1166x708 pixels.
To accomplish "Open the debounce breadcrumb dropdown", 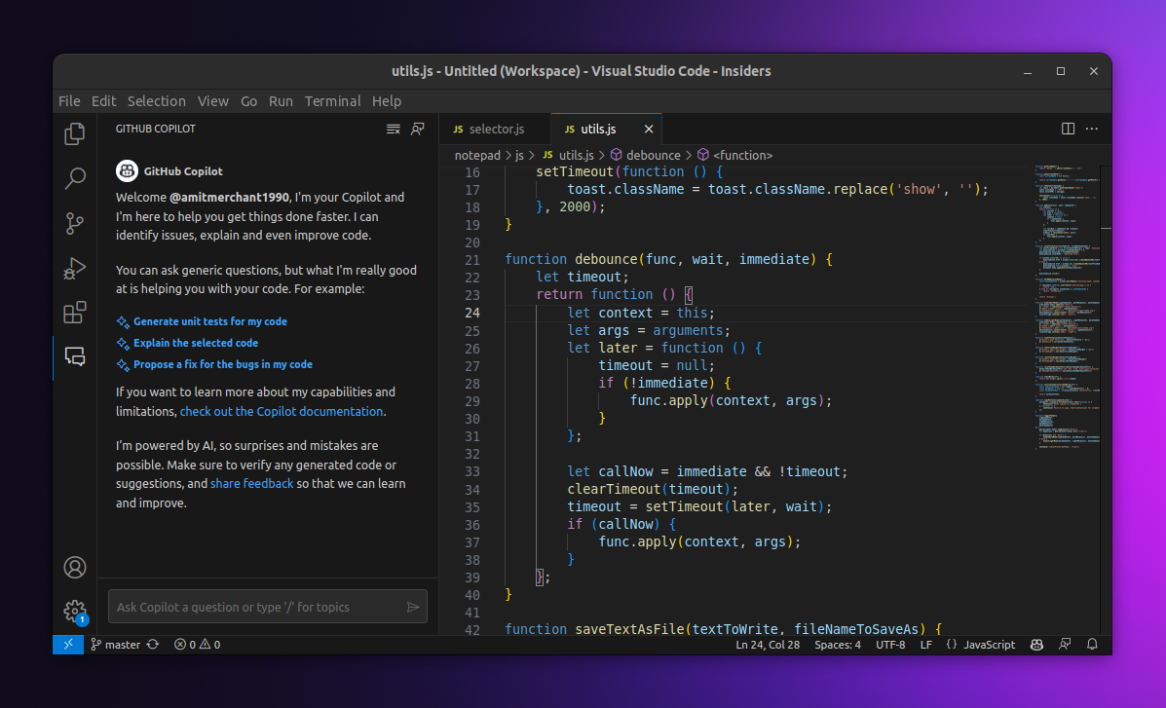I will click(654, 154).
